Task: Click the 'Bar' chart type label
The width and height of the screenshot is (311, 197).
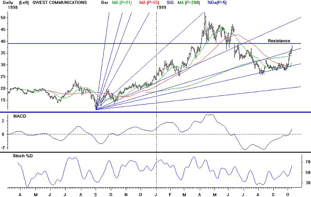Action: coord(105,3)
